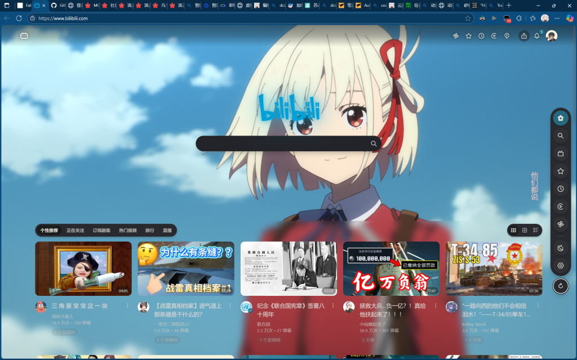Click the upload icon in the top header

click(x=524, y=36)
